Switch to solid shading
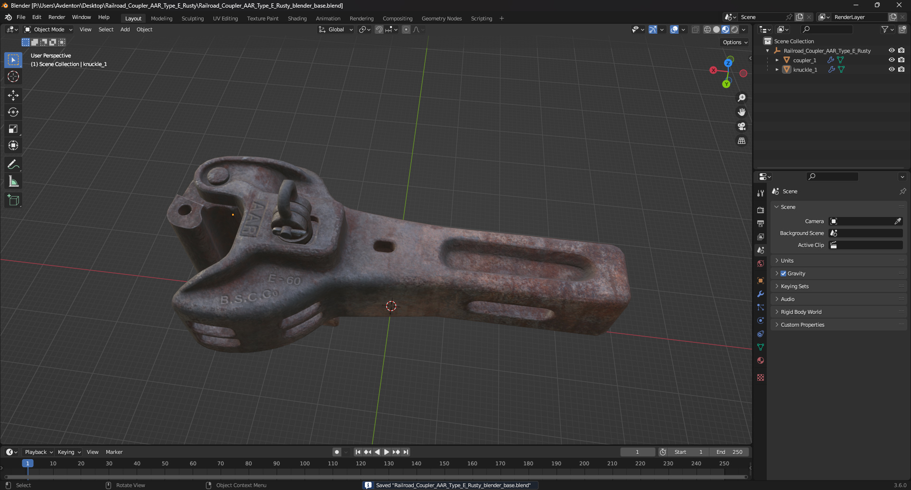Screen dimensions: 911x490 (x=716, y=29)
